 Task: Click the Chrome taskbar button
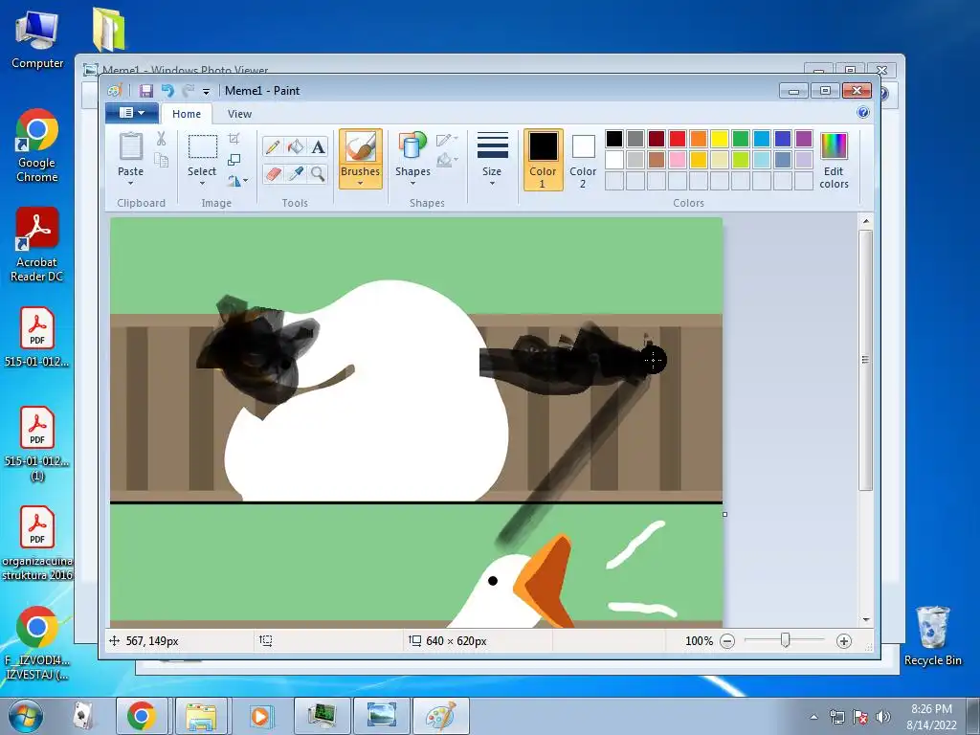(x=142, y=716)
